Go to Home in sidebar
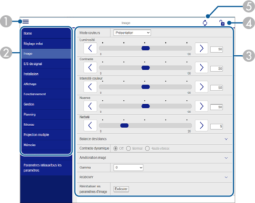Viewport: 255px width, 203px height. pyautogui.click(x=46, y=34)
